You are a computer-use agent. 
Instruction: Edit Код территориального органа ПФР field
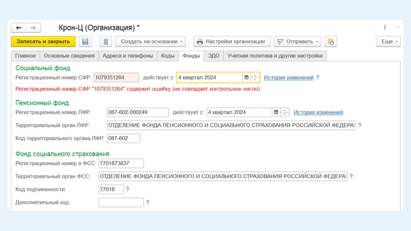(123, 138)
